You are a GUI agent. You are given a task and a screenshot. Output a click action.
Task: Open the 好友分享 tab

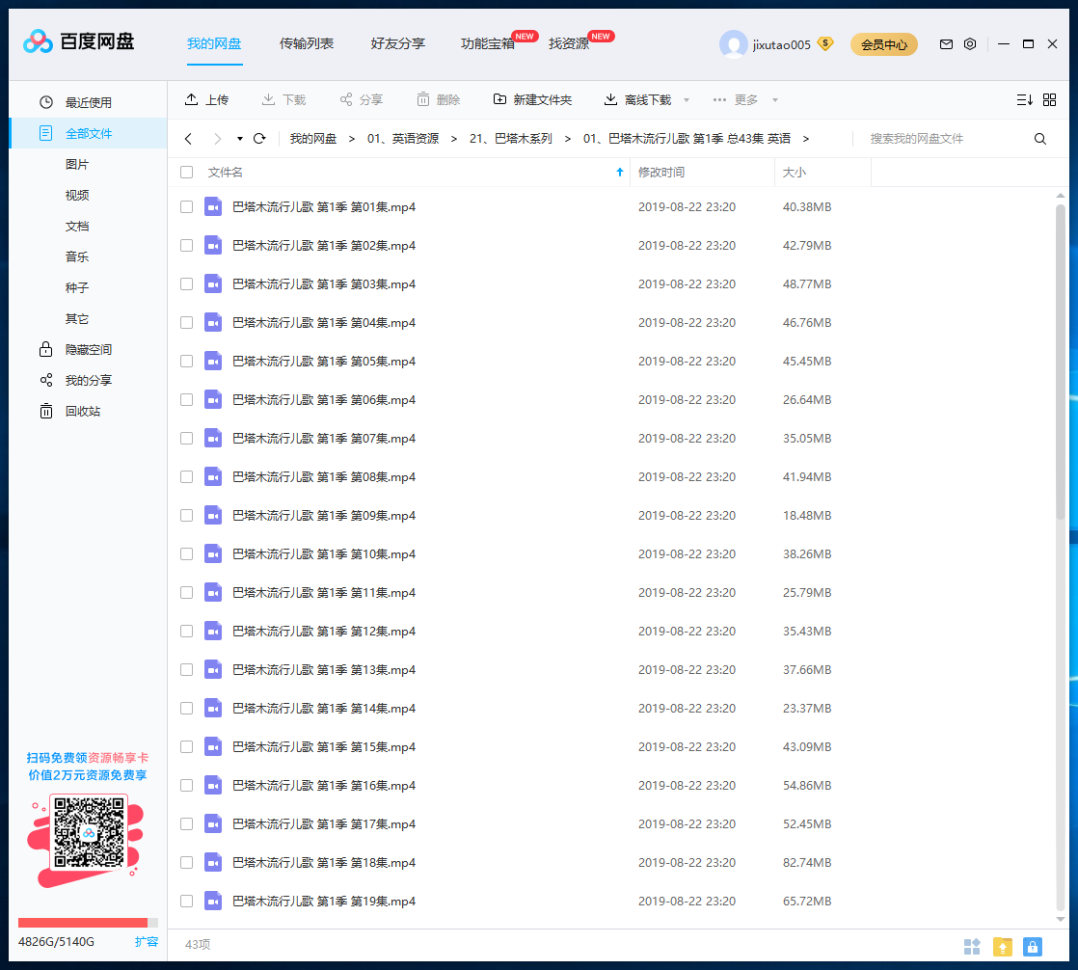coord(397,43)
